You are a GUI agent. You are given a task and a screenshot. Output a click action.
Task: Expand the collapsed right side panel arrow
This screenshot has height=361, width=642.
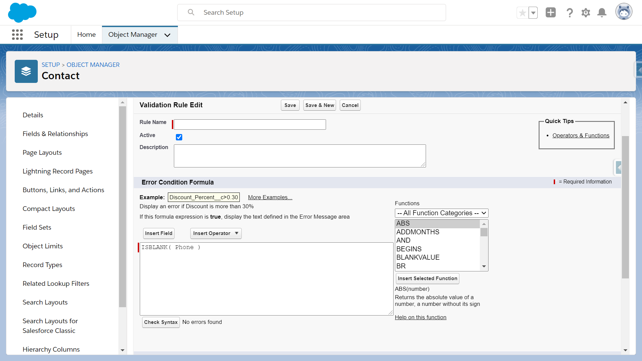[639, 70]
